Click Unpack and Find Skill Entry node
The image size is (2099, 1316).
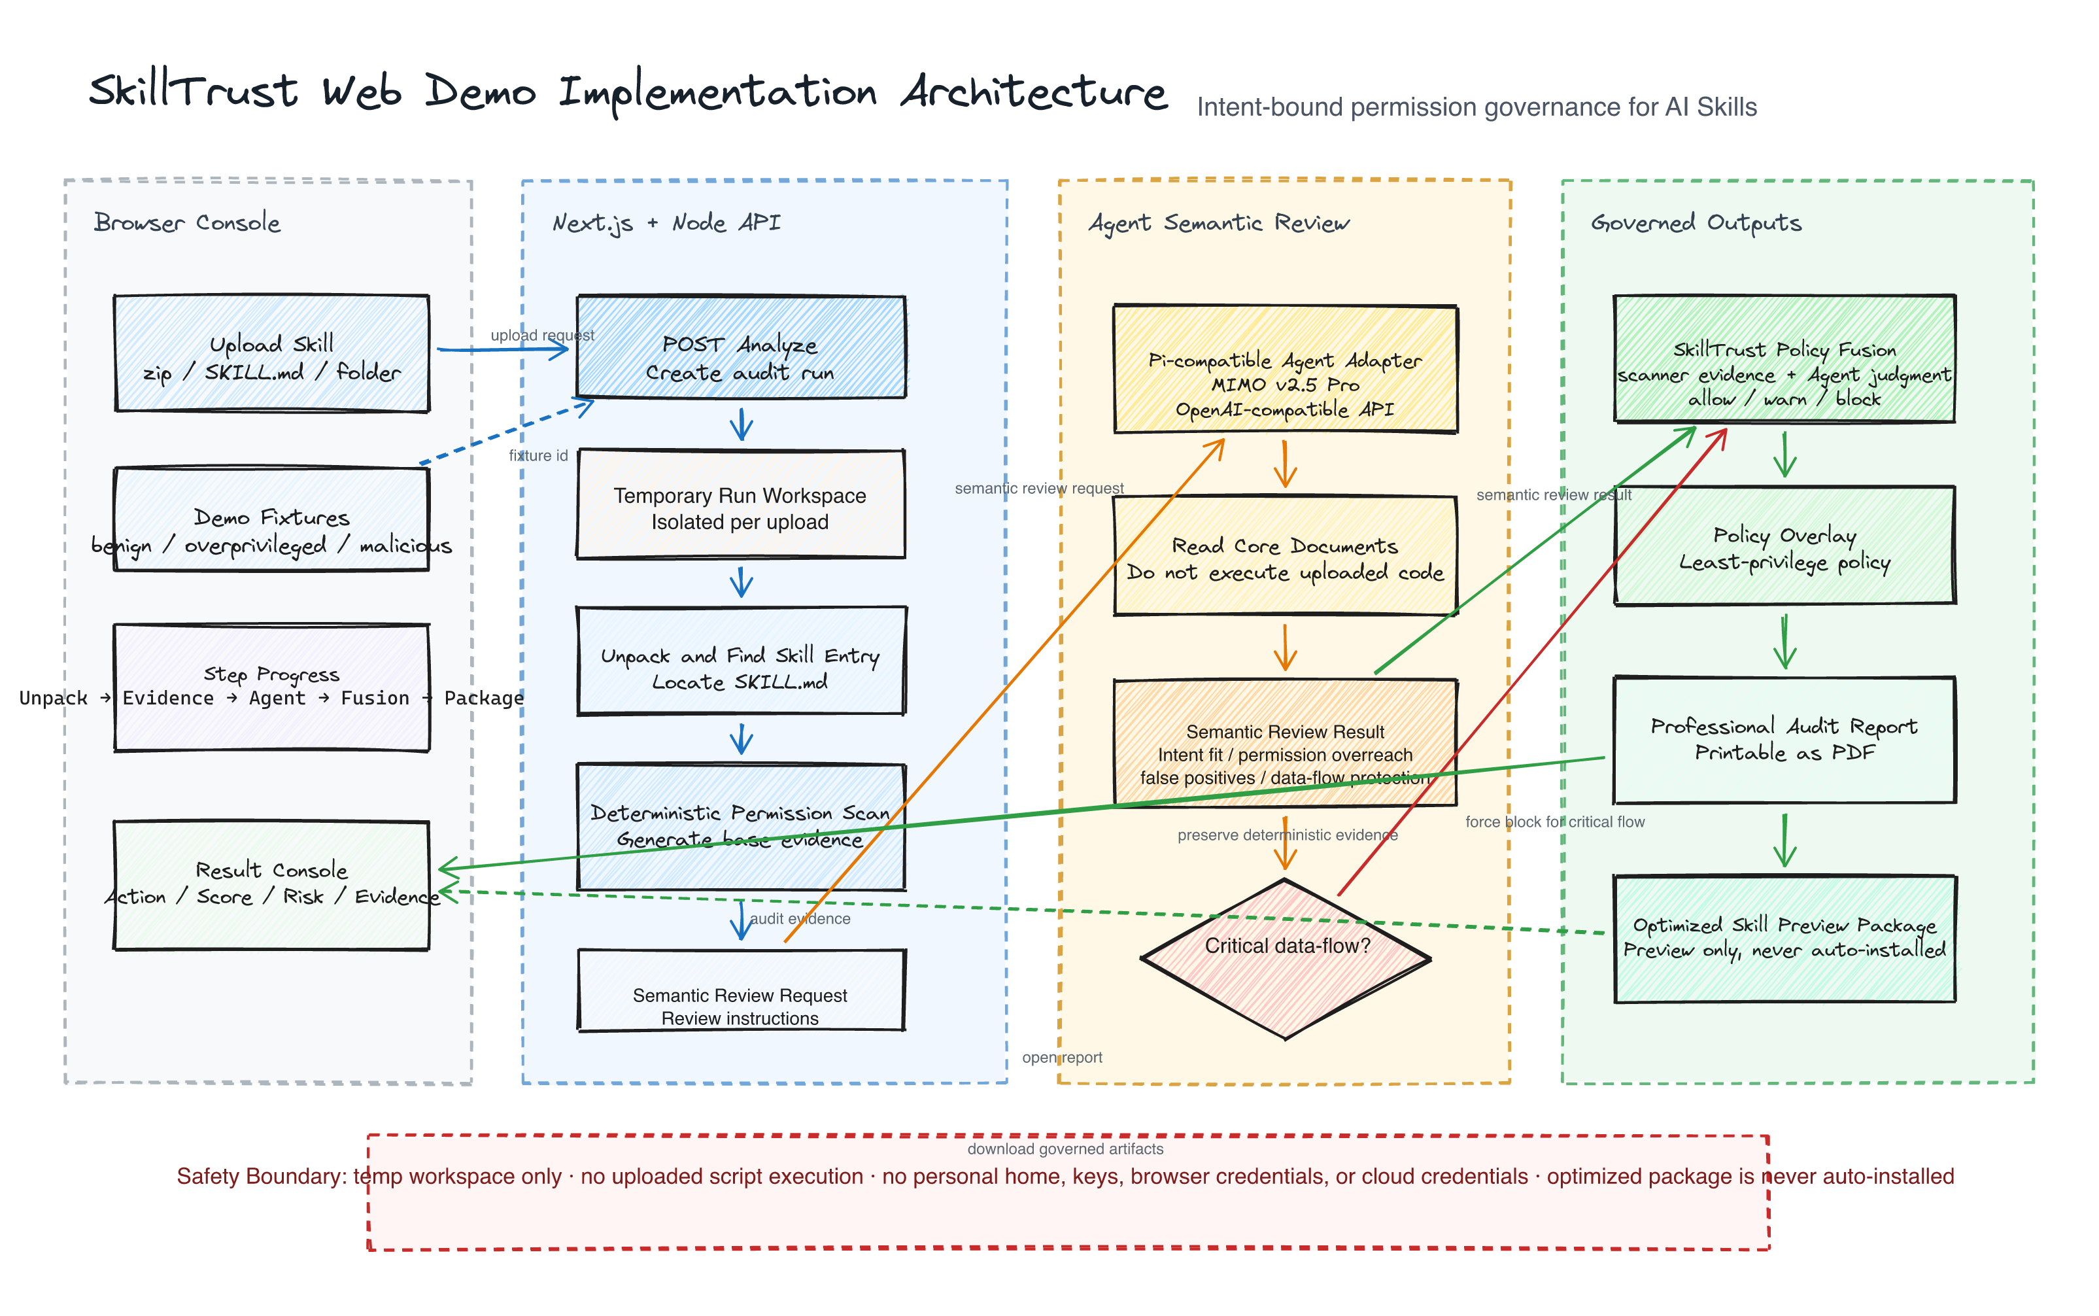coord(741,661)
